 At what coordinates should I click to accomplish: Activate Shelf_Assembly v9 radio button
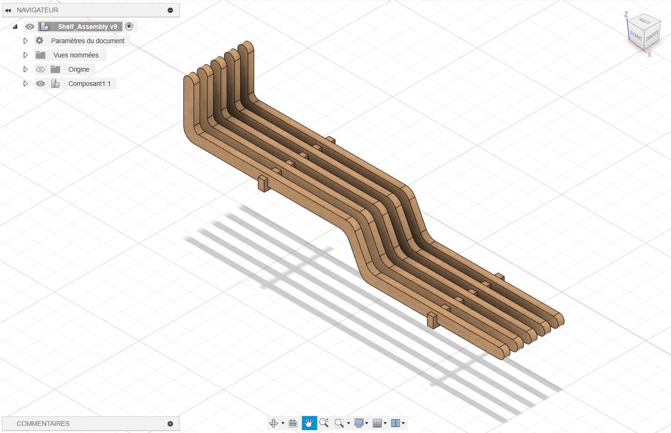(x=129, y=27)
